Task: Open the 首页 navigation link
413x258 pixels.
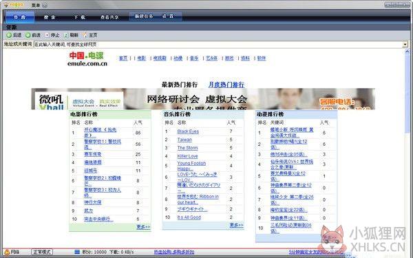Action: pyautogui.click(x=123, y=58)
